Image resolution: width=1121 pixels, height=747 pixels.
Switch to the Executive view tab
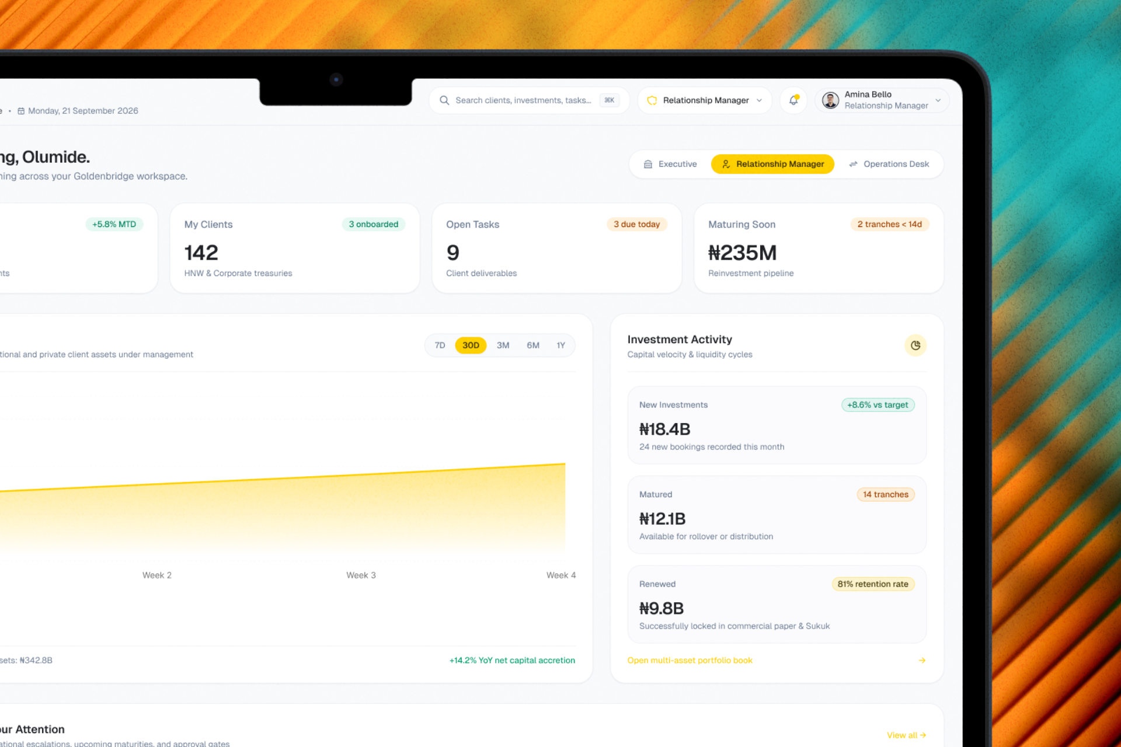coord(670,164)
